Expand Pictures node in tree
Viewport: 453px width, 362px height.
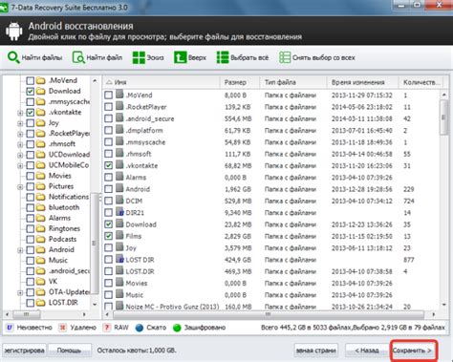tap(20, 187)
